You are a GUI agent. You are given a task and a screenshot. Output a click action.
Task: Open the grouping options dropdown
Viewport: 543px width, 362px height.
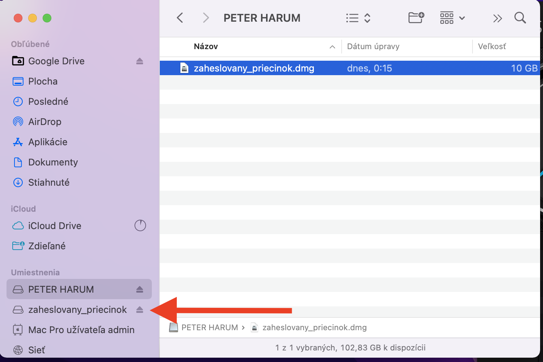coord(452,18)
